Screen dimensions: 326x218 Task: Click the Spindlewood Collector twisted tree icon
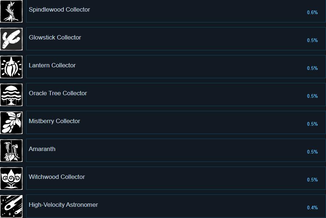click(x=11, y=11)
